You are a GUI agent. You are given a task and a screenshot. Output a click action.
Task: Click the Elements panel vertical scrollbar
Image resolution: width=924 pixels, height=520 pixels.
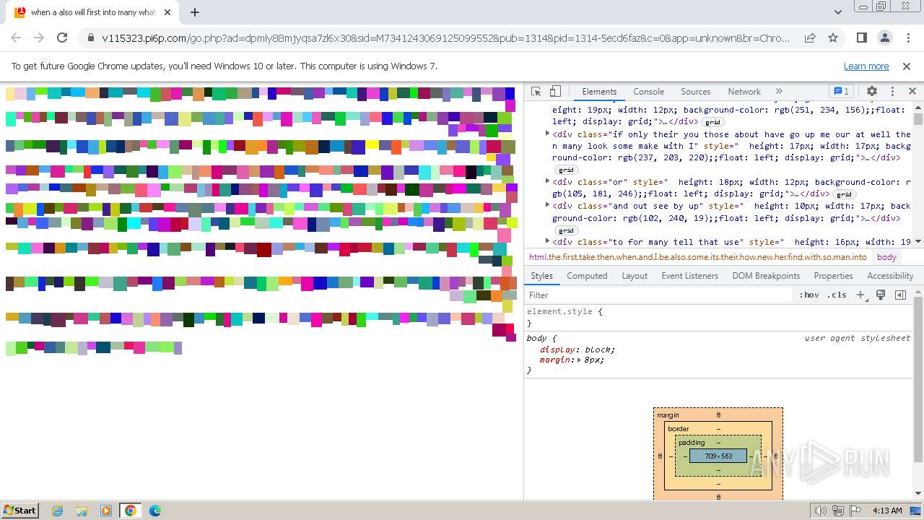pos(918,175)
